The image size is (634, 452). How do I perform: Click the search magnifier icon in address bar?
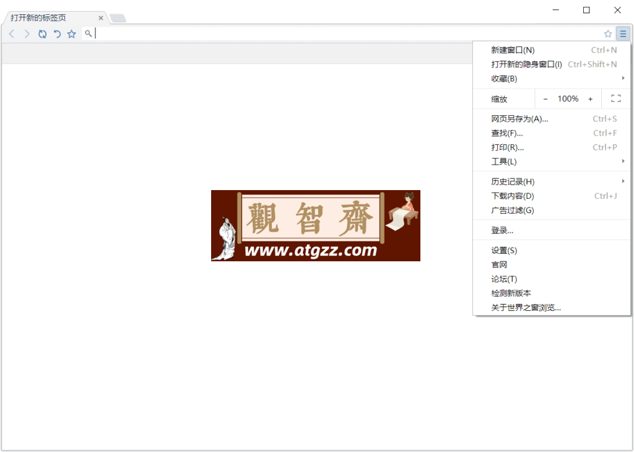click(88, 33)
